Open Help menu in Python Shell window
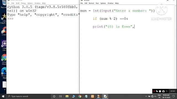The width and height of the screenshot is (177, 99). click(44, 3)
